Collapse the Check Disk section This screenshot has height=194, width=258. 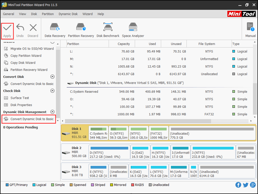[x=52, y=91]
